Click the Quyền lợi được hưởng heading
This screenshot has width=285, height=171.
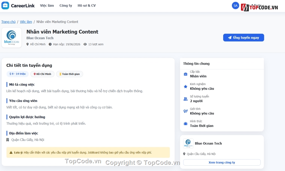(x=27, y=117)
